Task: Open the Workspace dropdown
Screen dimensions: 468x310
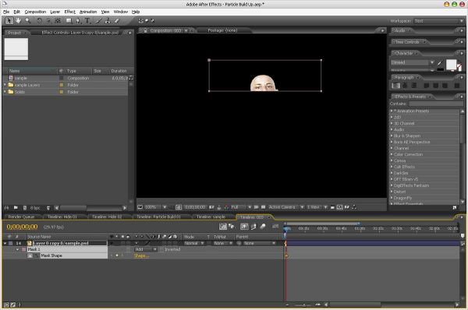Action: pyautogui.click(x=438, y=21)
